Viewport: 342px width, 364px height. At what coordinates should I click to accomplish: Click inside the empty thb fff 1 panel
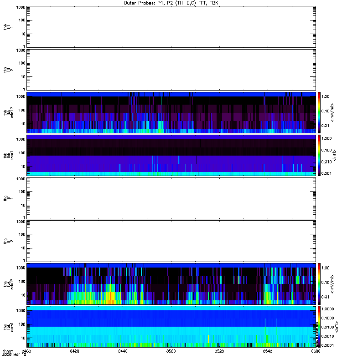171,27
